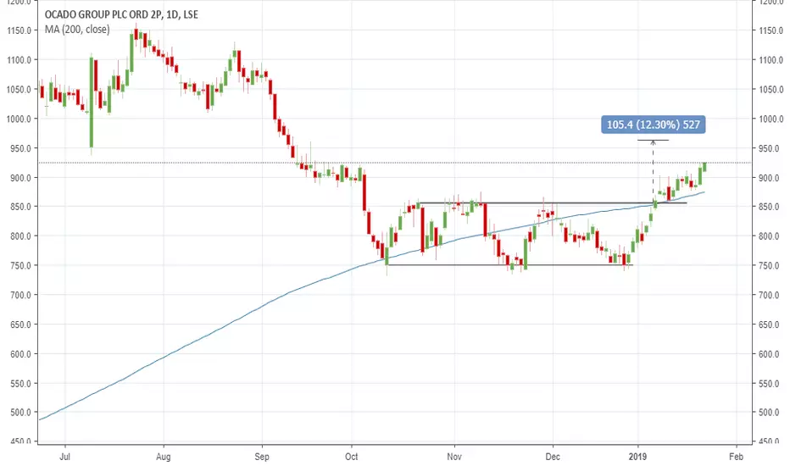Click the blue 105.4 (12.30%) 527 measurement label
790x466 pixels.
click(x=653, y=125)
